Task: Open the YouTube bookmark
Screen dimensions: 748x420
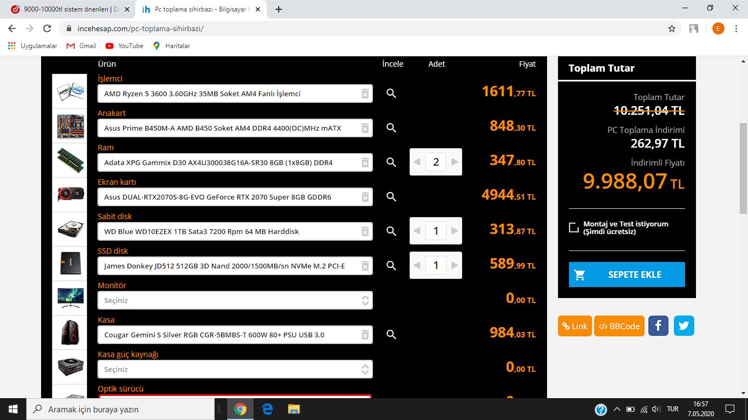Action: click(124, 46)
